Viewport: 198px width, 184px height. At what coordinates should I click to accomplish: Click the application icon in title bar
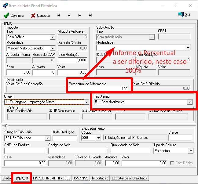pyautogui.click(x=5, y=5)
